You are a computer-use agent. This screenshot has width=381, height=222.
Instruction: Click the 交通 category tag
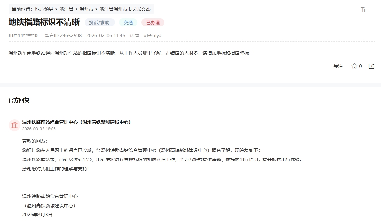(128, 22)
